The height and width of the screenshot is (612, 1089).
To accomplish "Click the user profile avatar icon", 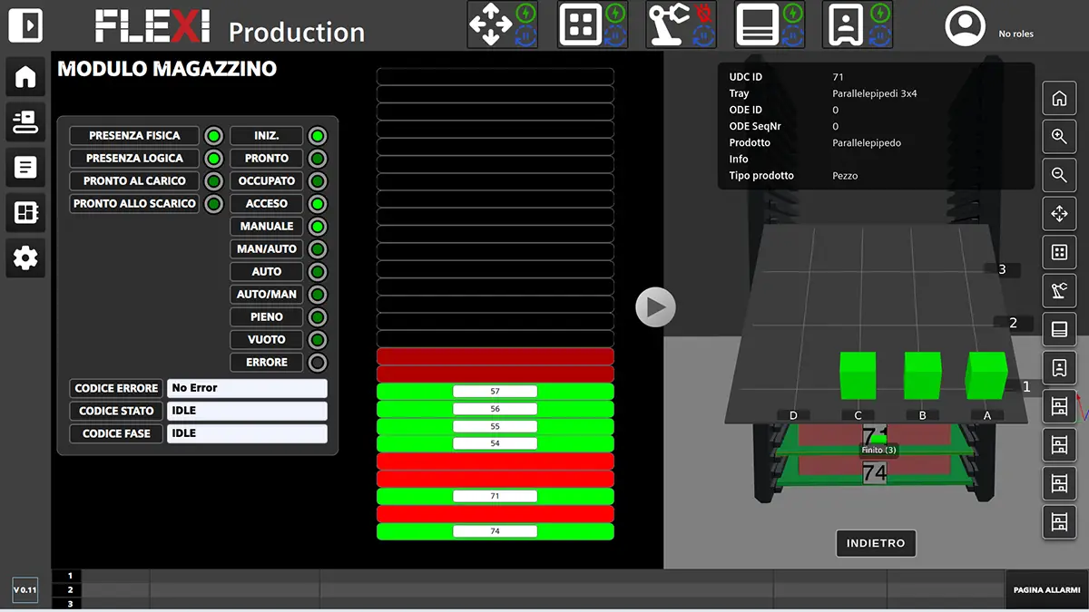I will point(965,27).
